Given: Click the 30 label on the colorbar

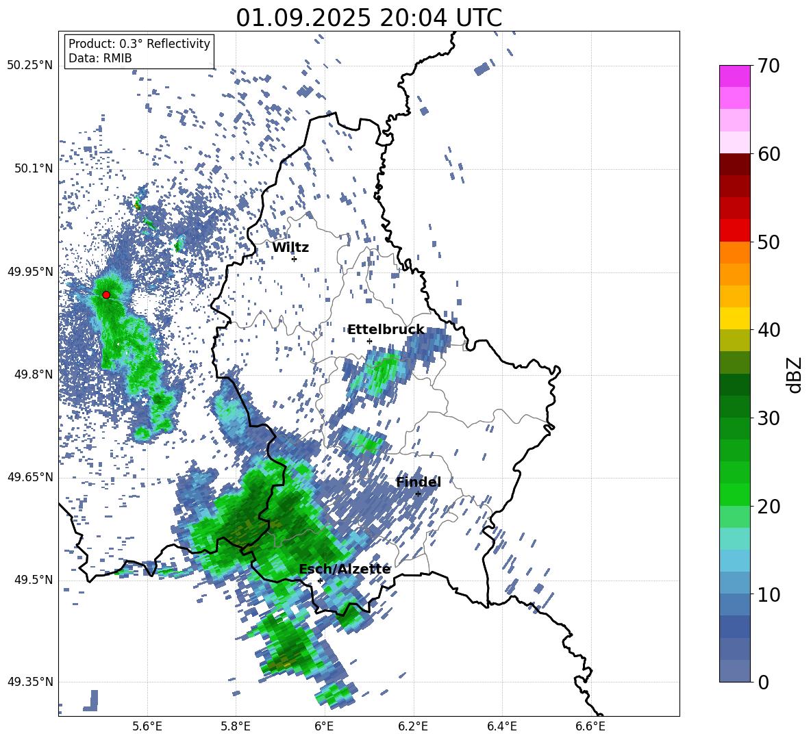Looking at the screenshot, I should point(768,418).
